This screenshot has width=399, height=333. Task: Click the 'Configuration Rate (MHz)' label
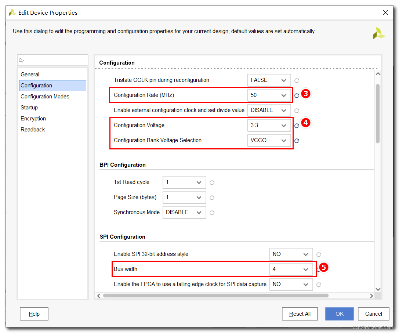tap(144, 95)
